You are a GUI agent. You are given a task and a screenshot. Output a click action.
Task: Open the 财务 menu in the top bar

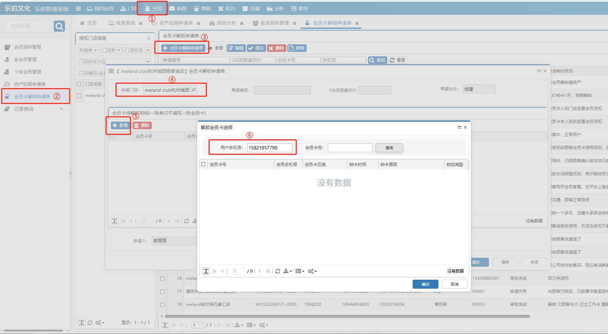[x=300, y=9]
